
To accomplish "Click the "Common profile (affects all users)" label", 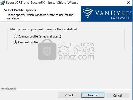I will tap(40, 36).
